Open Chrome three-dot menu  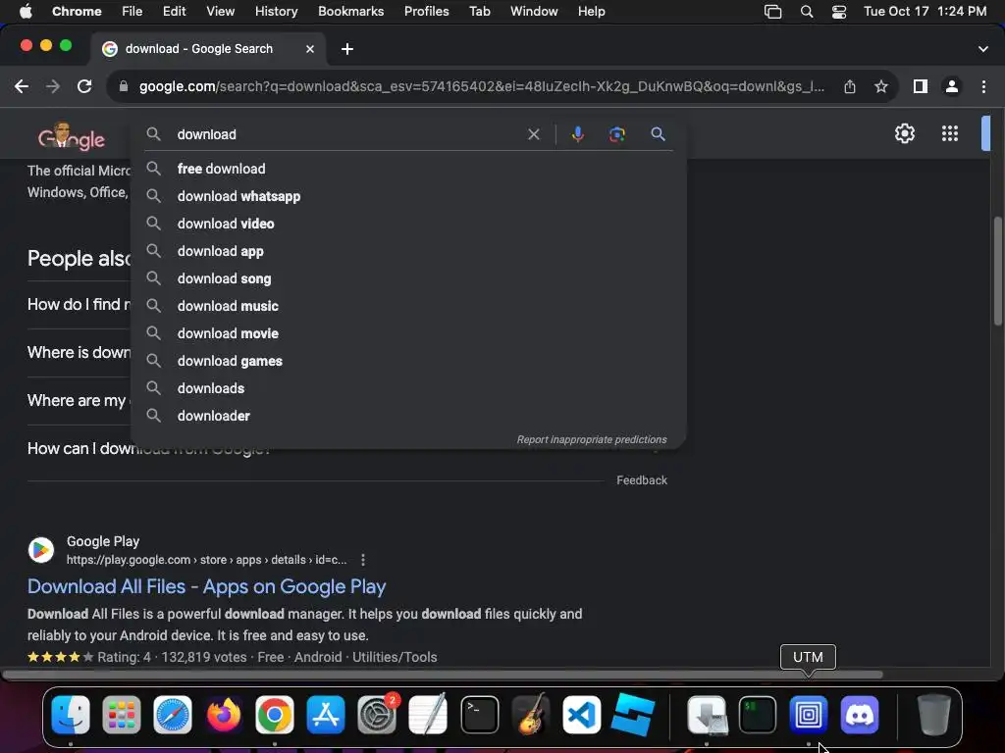[x=983, y=86]
